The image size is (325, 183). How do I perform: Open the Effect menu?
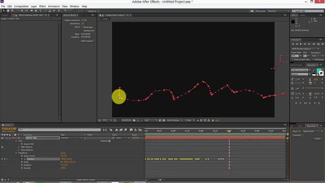[x=43, y=7]
